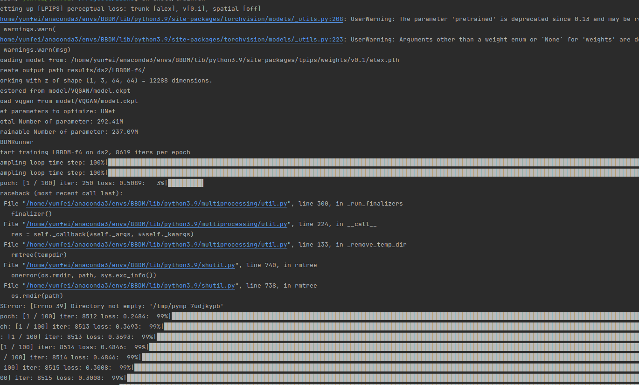
Task: Click the start training LBBDM-f4 line
Action: (x=93, y=152)
